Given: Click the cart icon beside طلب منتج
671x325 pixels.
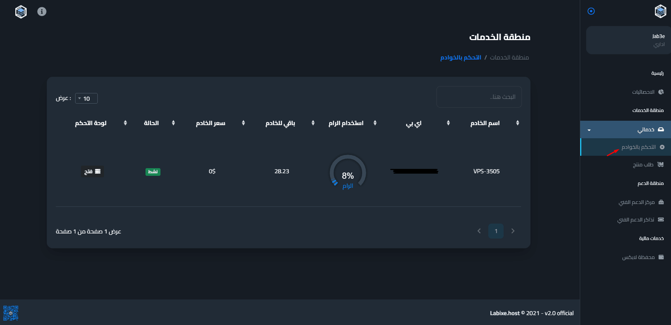Looking at the screenshot, I should (x=660, y=165).
